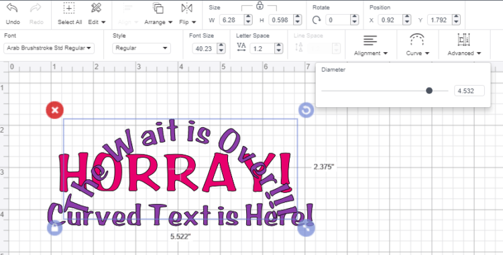Click the Rotate circular arrow icon
The width and height of the screenshot is (503, 255).
pos(317,20)
